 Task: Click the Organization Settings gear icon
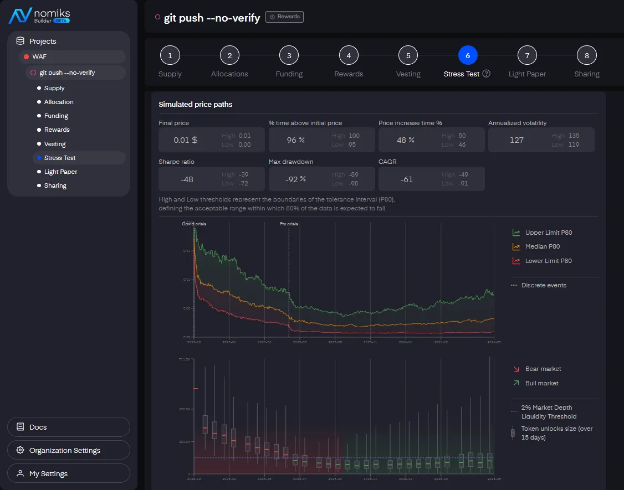point(21,450)
